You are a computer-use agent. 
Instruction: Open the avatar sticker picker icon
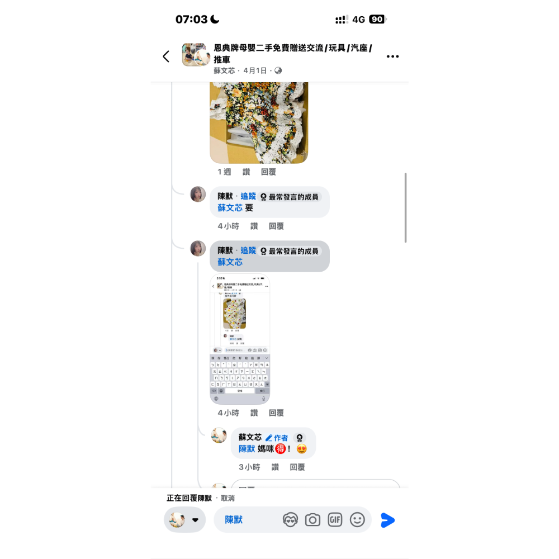[290, 520]
